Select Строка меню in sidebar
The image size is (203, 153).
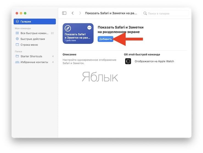tap(35, 45)
